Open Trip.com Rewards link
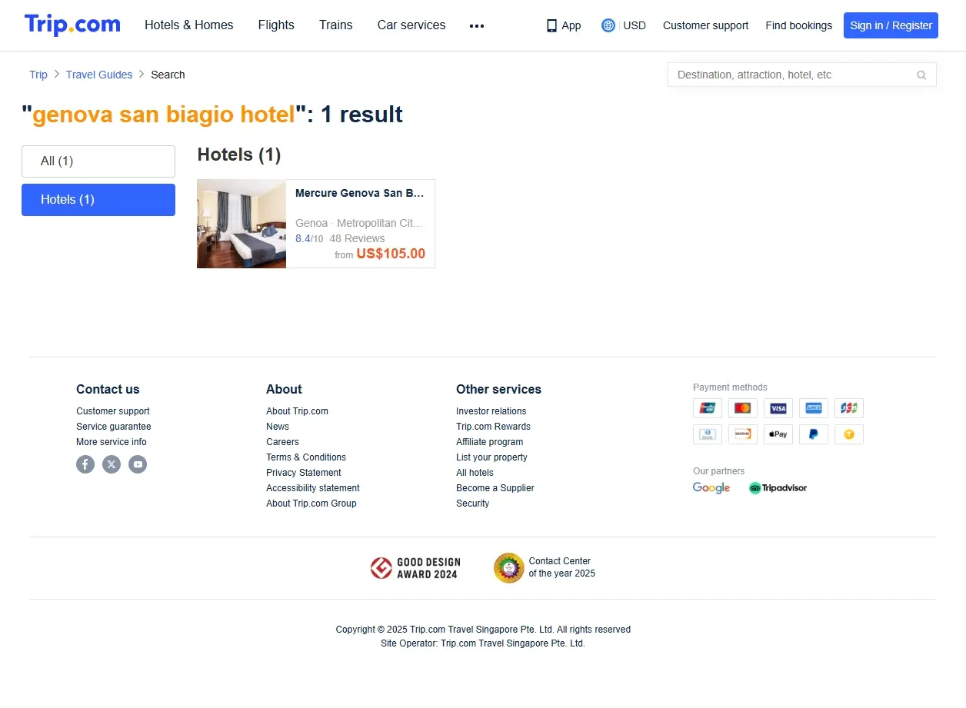The width and height of the screenshot is (966, 708). tap(493, 427)
